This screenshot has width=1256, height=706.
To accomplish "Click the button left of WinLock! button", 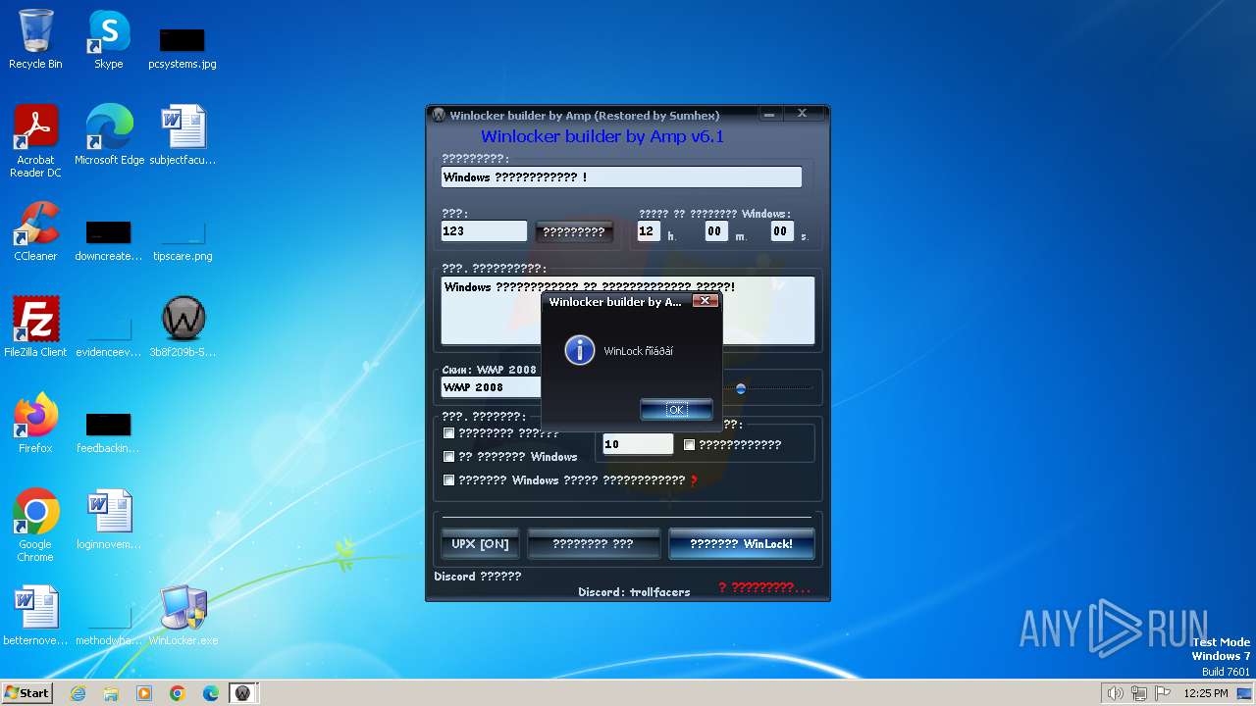I will coord(593,543).
